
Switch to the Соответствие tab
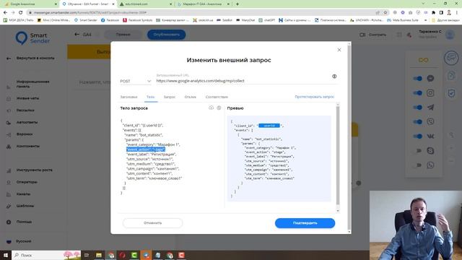click(x=217, y=97)
